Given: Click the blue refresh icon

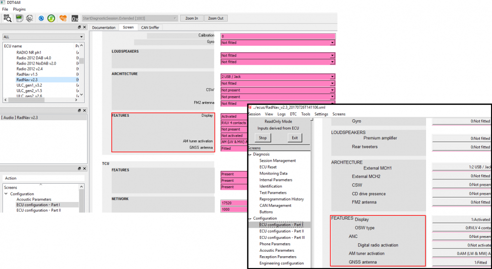Looking at the screenshot, I should click(x=41, y=18).
